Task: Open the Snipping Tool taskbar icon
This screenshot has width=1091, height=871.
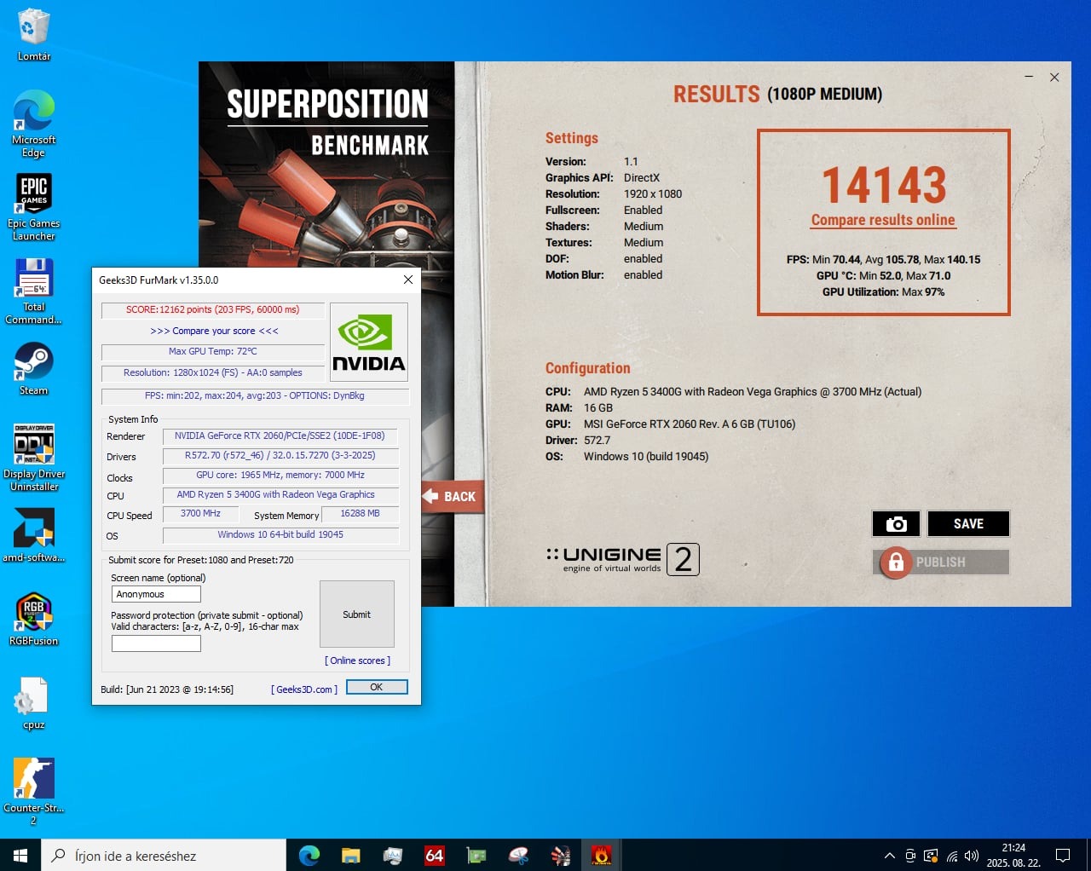Action: [x=517, y=855]
